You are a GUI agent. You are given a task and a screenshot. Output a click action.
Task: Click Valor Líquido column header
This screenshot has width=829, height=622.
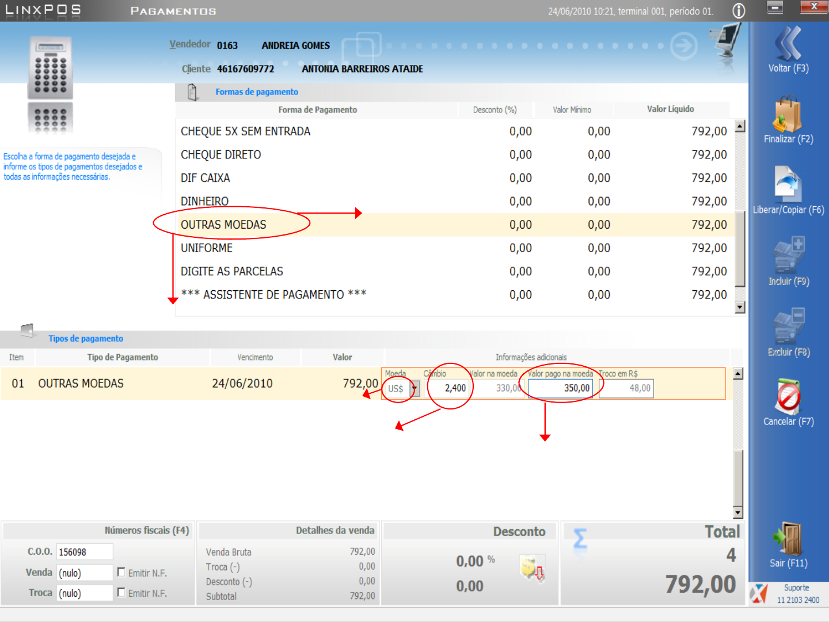coord(671,109)
